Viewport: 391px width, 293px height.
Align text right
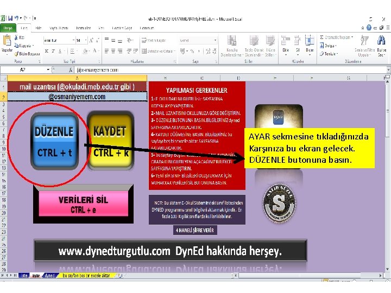tap(120, 51)
